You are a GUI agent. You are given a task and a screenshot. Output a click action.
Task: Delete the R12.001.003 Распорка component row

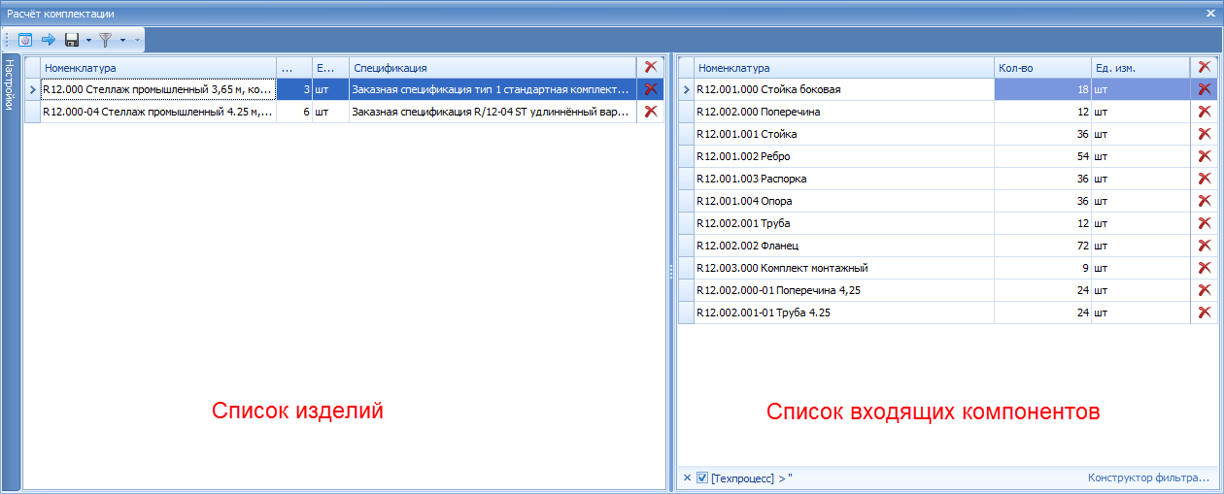point(1205,179)
